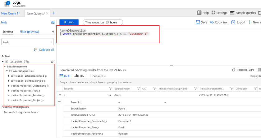The image size is (261, 138).
Task: Collapse the LogManagement tree node
Action: click(x=5, y=67)
